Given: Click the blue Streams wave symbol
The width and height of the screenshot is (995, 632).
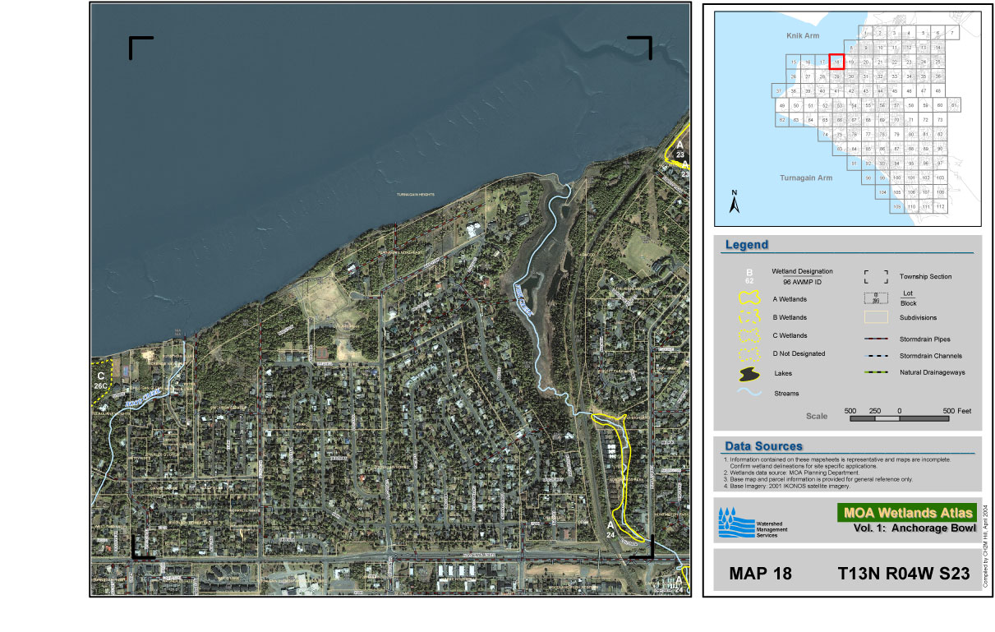Looking at the screenshot, I should (749, 393).
